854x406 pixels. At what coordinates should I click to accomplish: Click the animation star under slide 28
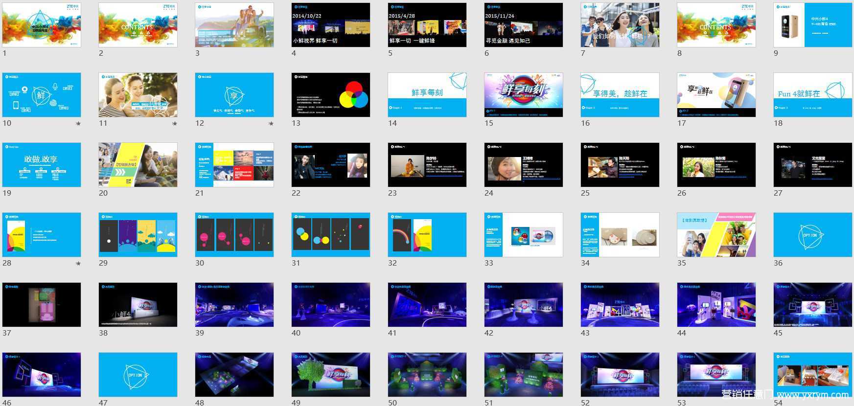point(78,263)
